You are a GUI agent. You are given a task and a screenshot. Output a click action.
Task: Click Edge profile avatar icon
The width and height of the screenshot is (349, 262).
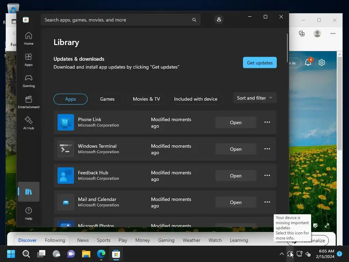[317, 34]
